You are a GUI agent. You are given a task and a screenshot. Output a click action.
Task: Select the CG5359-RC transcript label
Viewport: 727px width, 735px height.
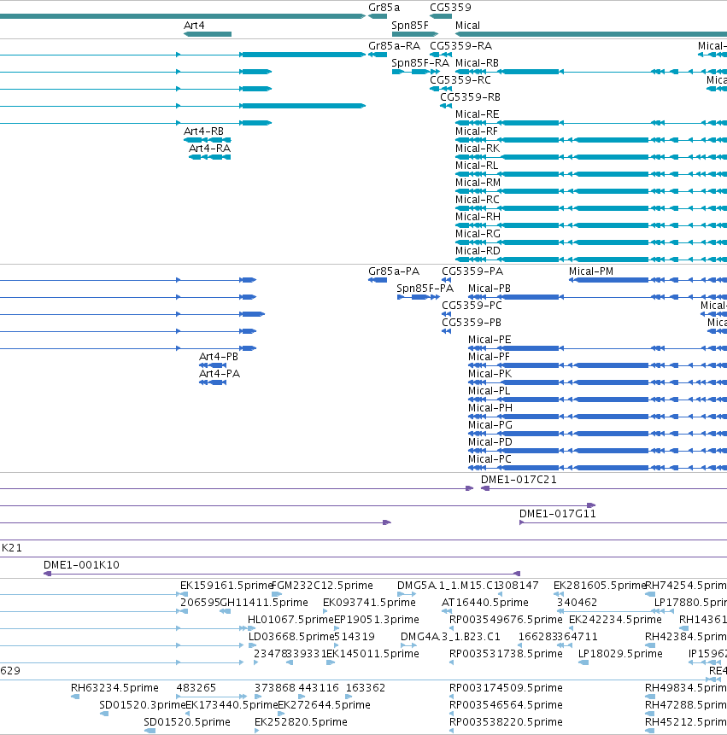[460, 80]
